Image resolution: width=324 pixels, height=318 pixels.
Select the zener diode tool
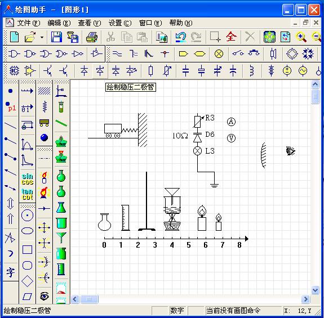click(x=100, y=71)
